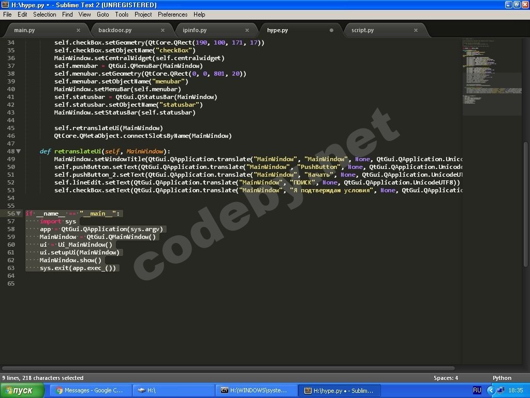Collapse the retranslateUi function at line 48
Image resolution: width=530 pixels, height=398 pixels.
19,151
